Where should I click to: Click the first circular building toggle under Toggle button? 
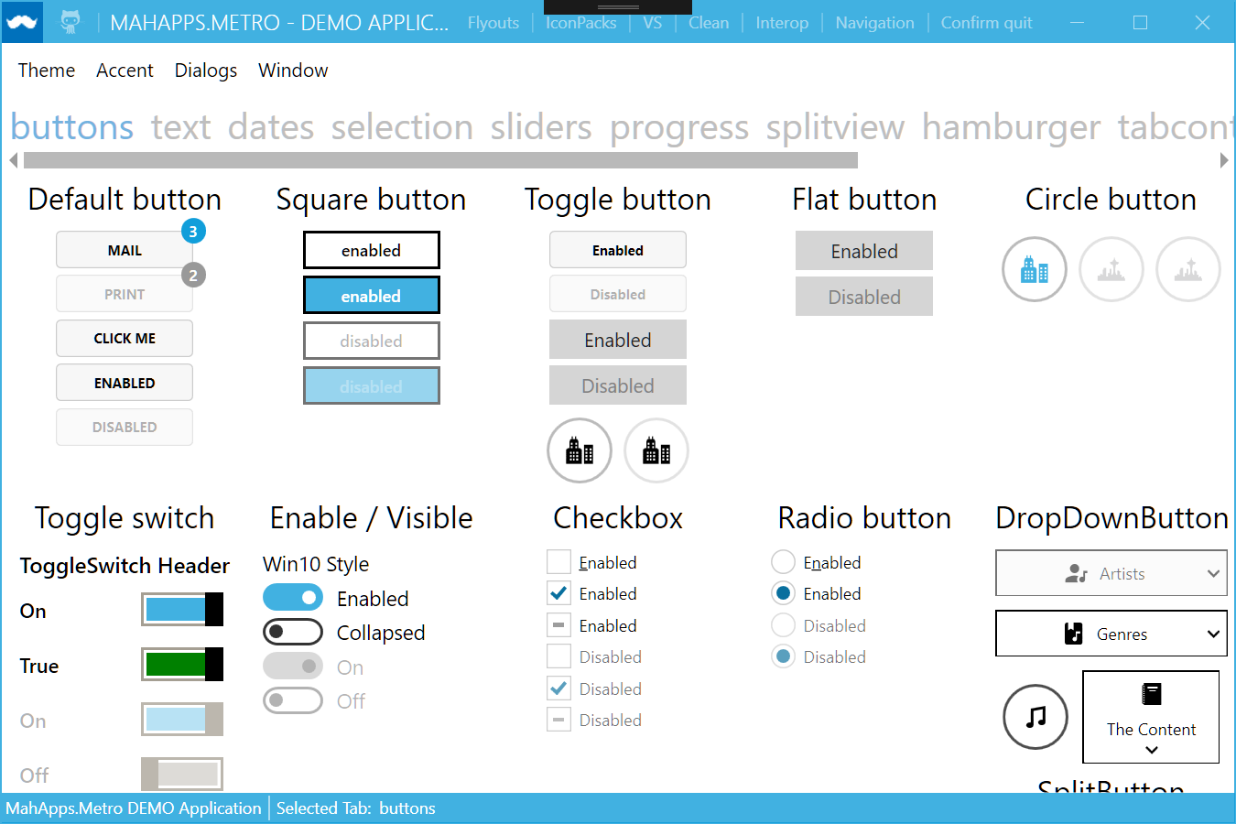click(580, 450)
